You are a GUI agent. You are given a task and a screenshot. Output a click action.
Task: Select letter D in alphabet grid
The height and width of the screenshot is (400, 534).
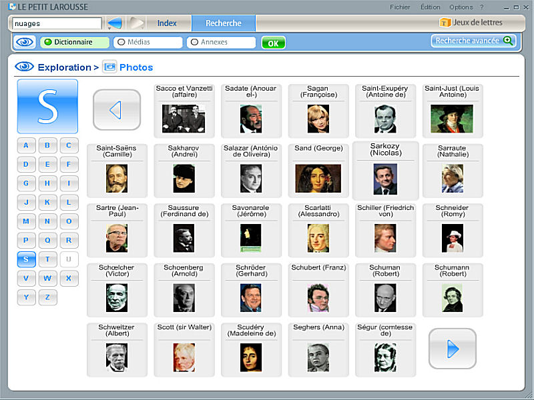pyautogui.click(x=26, y=165)
